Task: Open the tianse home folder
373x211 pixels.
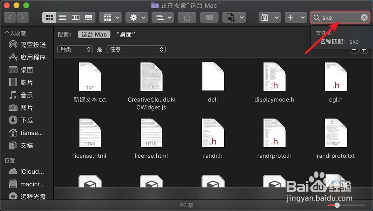Action: point(26,133)
